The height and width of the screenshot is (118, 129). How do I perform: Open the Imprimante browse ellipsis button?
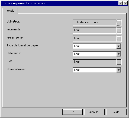click(x=119, y=31)
